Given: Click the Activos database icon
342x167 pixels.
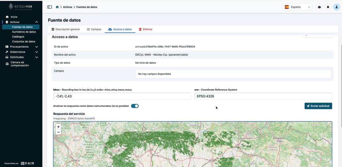Looking at the screenshot, I should [x=7, y=22].
